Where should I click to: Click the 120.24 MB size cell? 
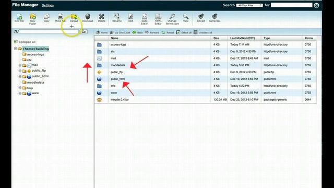click(220, 100)
